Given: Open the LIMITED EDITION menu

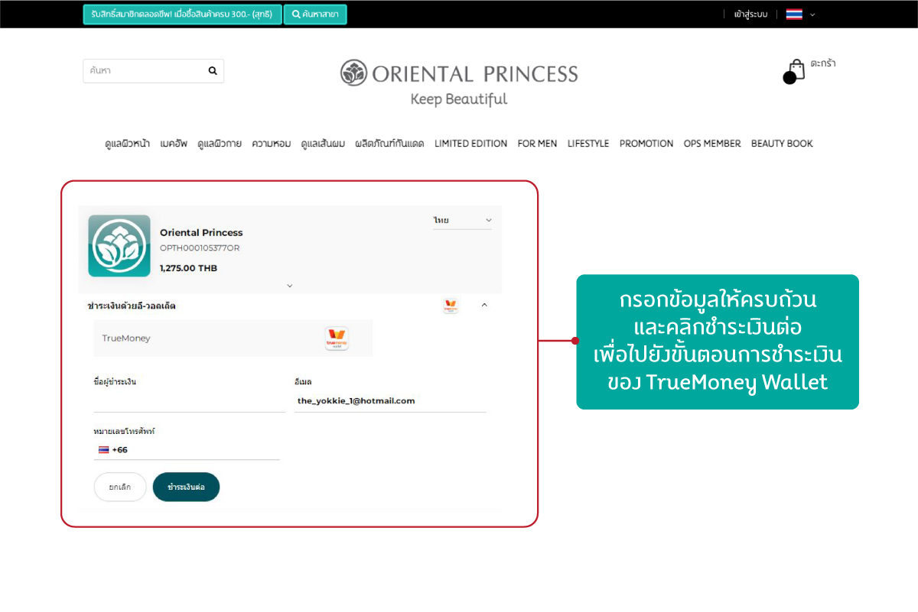Looking at the screenshot, I should [x=470, y=143].
